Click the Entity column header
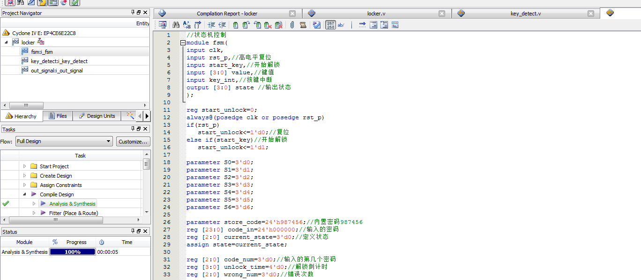Screen dimensions: 641x280 coord(143,23)
